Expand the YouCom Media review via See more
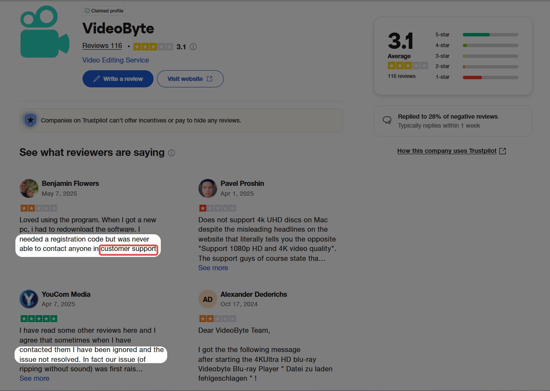550x391 pixels. (34, 378)
